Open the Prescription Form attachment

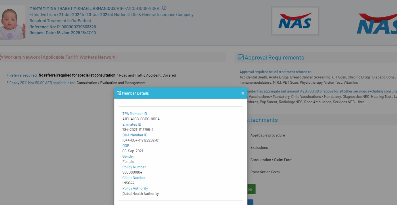[x=265, y=172]
